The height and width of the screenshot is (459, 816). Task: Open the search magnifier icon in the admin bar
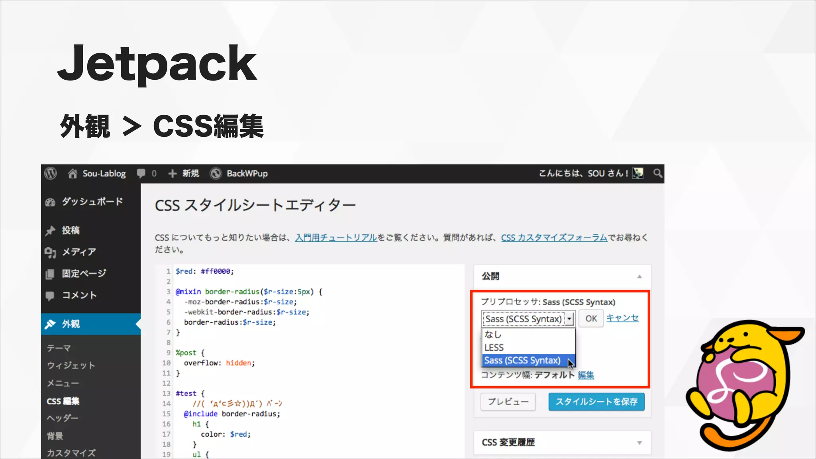(658, 173)
